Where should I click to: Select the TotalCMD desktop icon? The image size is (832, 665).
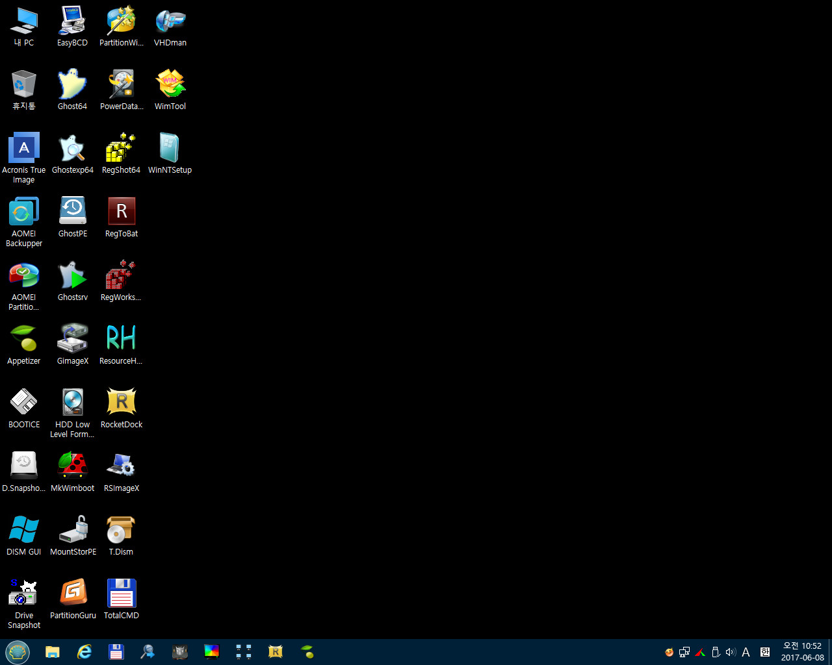122,599
